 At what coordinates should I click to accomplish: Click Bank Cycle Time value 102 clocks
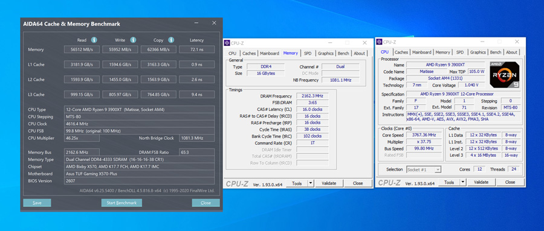(312, 136)
